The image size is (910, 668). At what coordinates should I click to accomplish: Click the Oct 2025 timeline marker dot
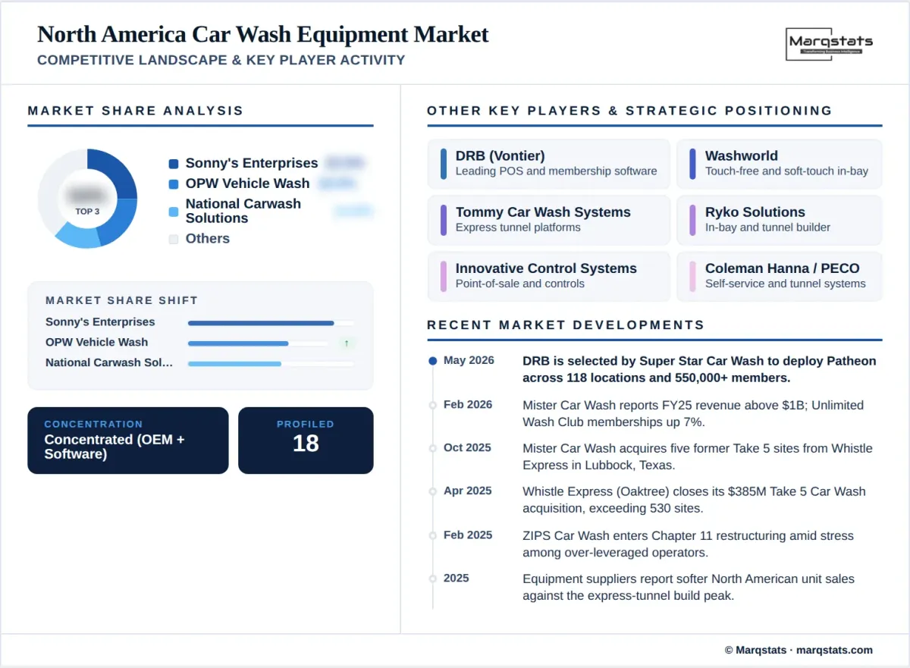point(433,448)
